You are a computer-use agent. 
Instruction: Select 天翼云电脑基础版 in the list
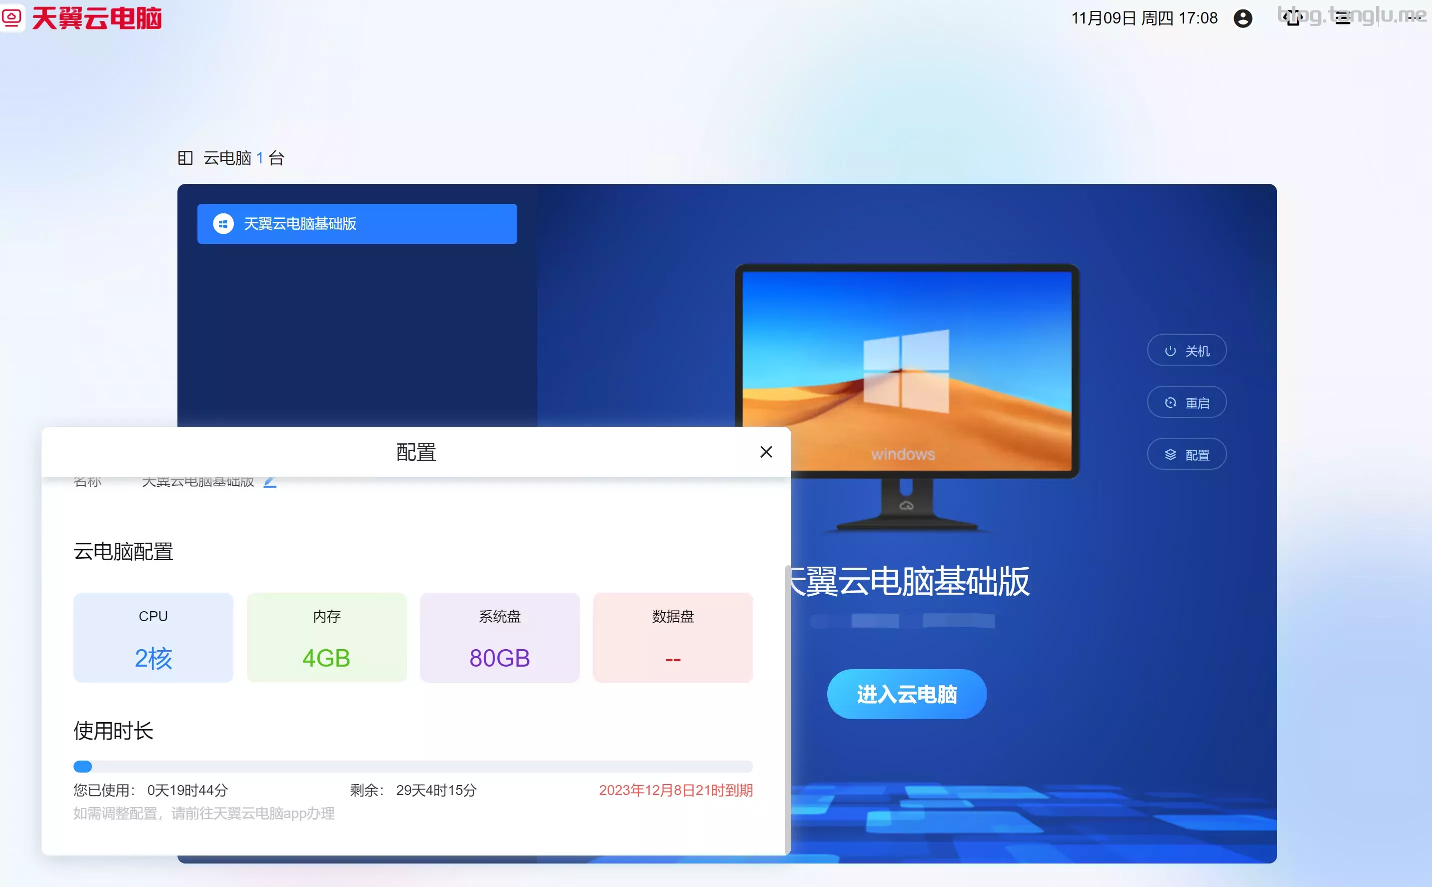(x=357, y=223)
